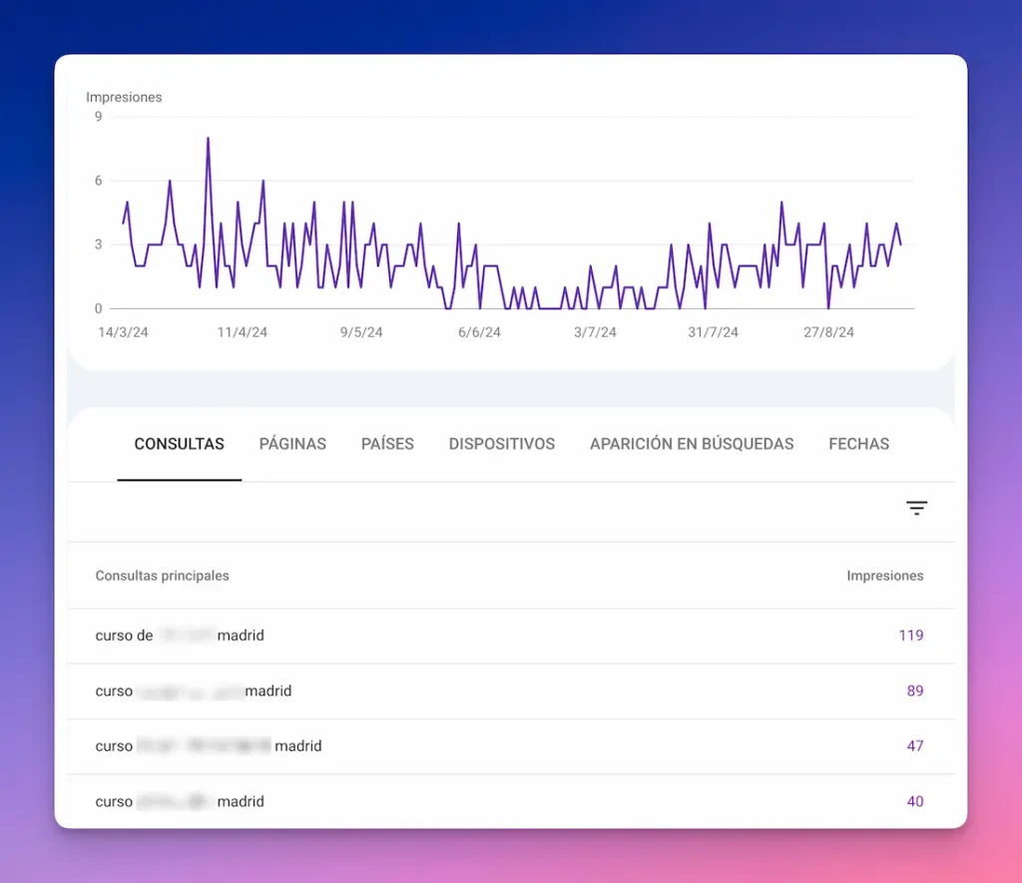This screenshot has width=1022, height=883.
Task: Open the filter icon above the query table
Action: (x=916, y=508)
